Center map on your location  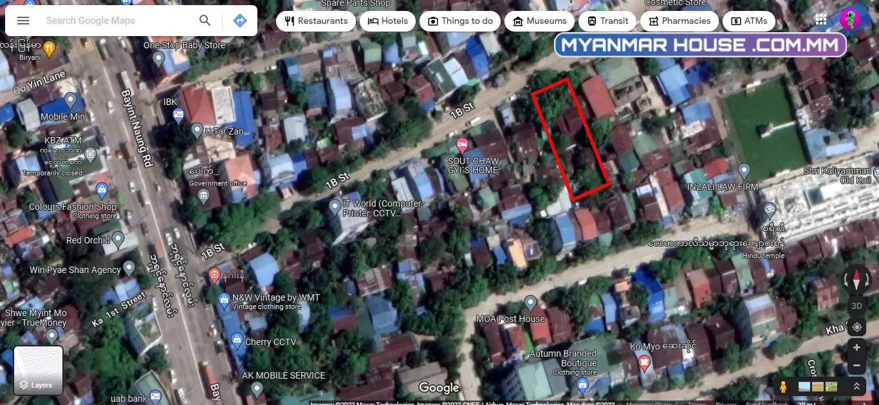click(x=857, y=327)
